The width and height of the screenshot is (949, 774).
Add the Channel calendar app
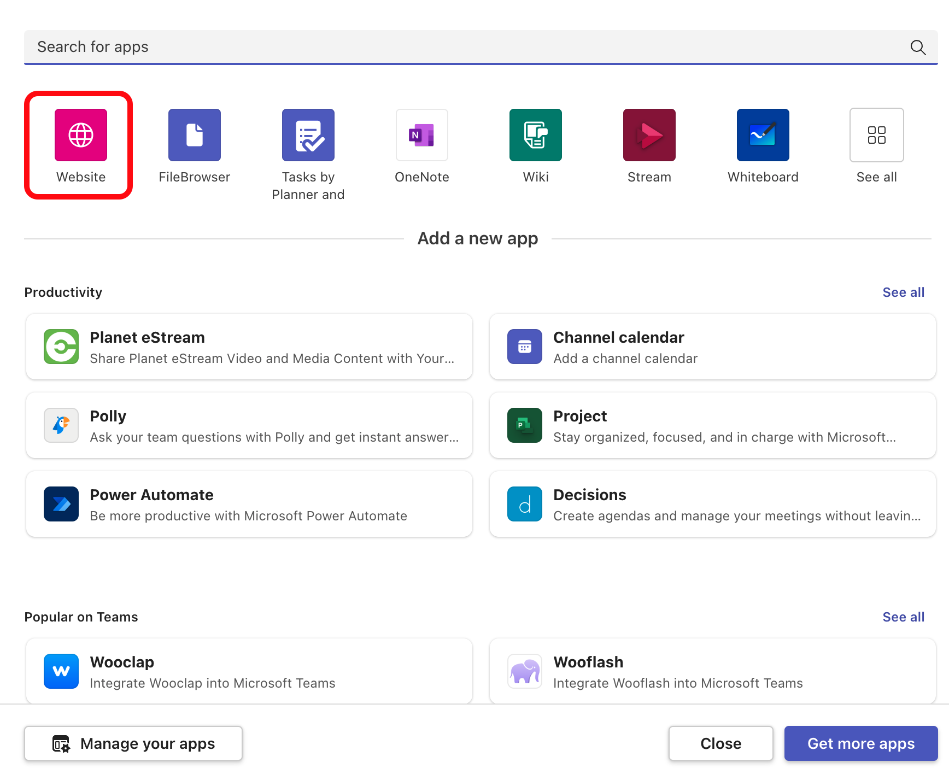pos(712,347)
